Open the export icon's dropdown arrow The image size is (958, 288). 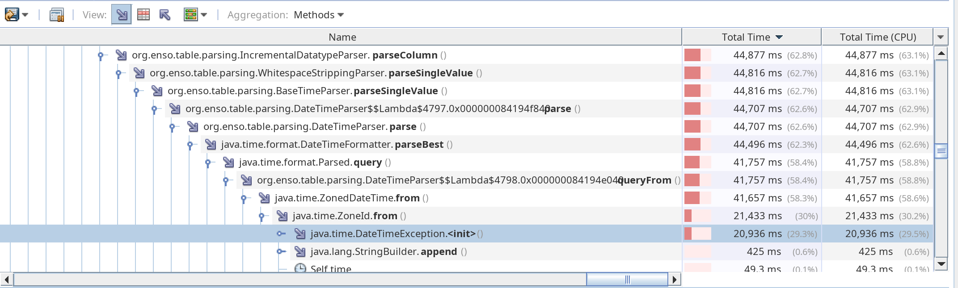click(x=25, y=14)
